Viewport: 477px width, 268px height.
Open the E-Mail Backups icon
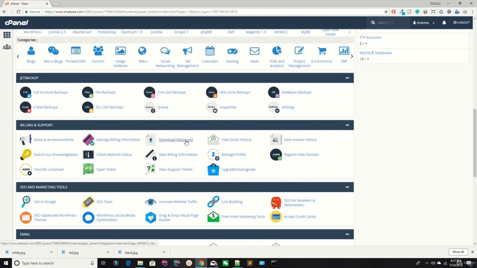point(26,107)
